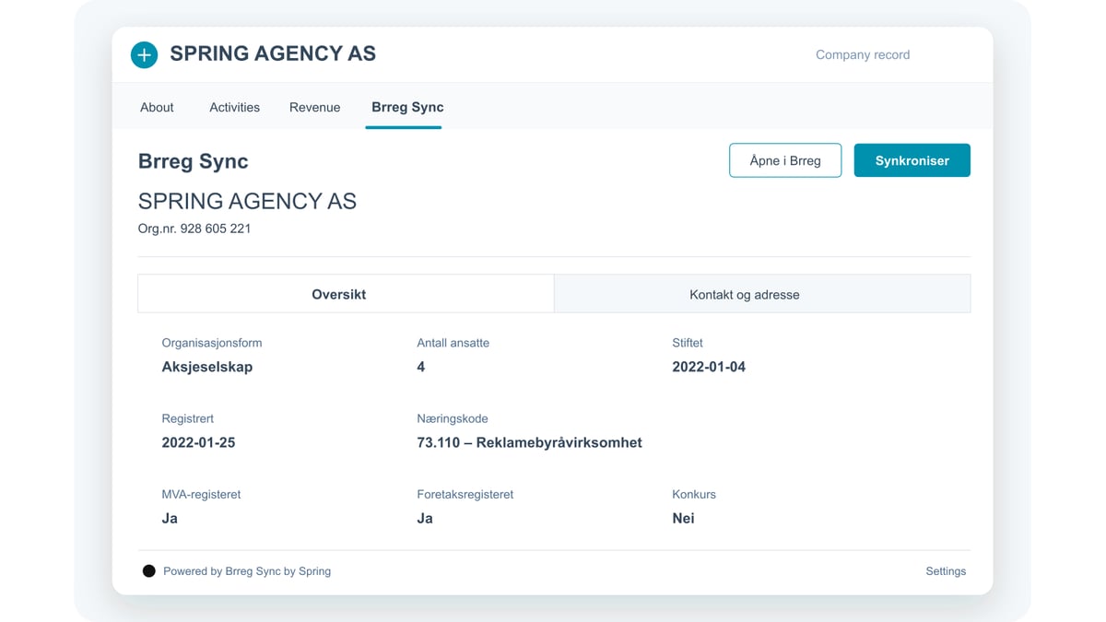Screen dimensions: 1106x622
Task: Switch to the Activities tab
Action: (234, 107)
